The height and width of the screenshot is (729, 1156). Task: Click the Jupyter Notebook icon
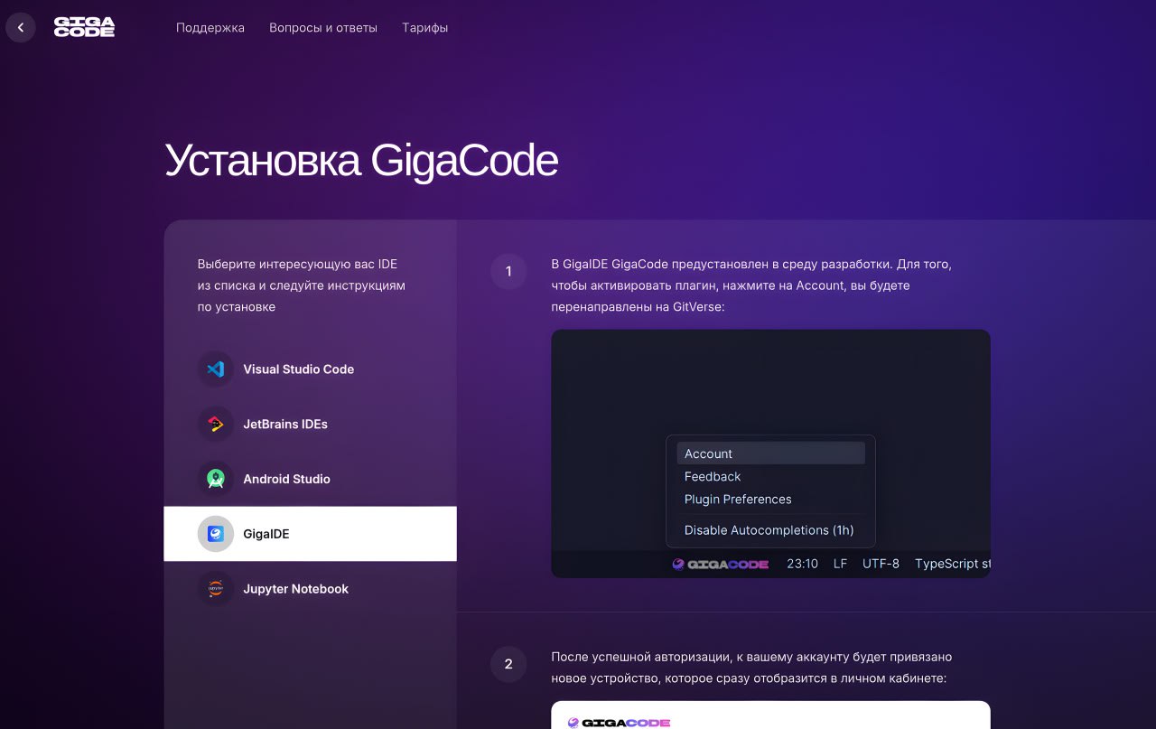[216, 589]
